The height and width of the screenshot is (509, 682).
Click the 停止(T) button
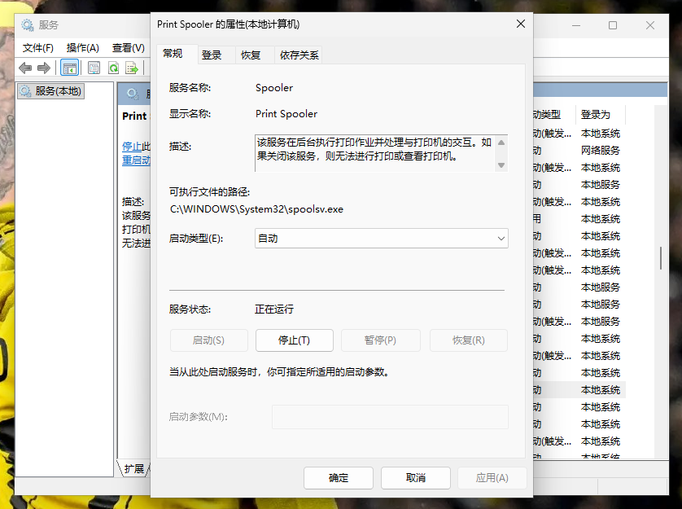[x=295, y=340]
